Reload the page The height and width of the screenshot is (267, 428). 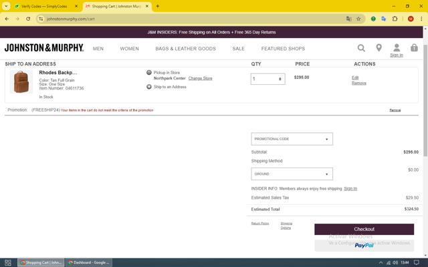point(28,19)
